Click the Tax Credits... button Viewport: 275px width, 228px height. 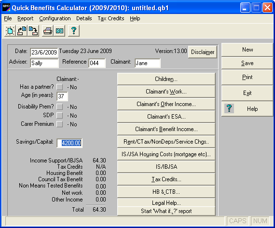[166, 179]
